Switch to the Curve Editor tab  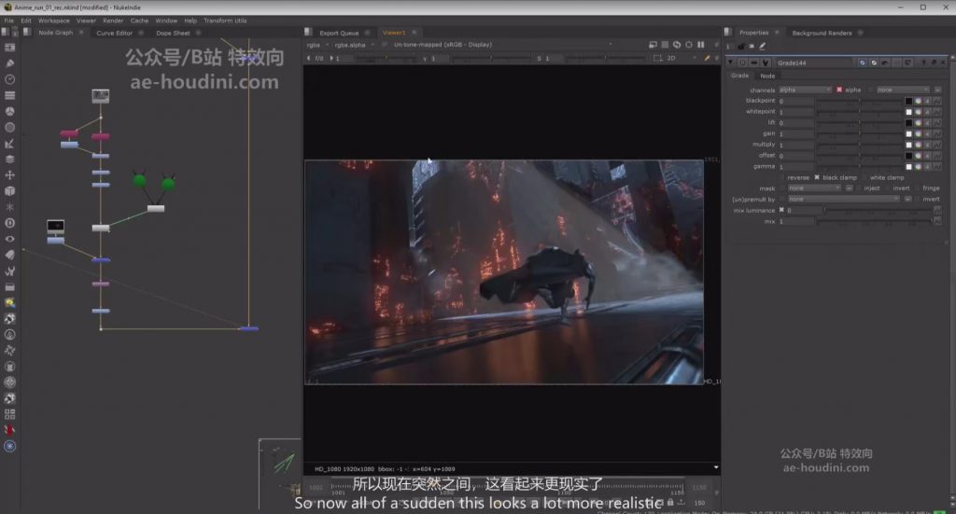point(115,33)
